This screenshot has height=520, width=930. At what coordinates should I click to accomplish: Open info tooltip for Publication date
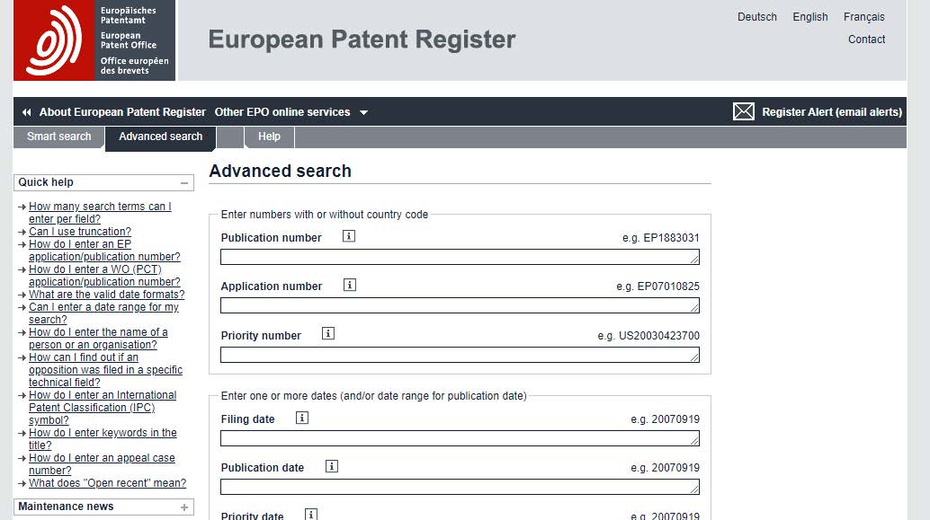pyautogui.click(x=331, y=466)
